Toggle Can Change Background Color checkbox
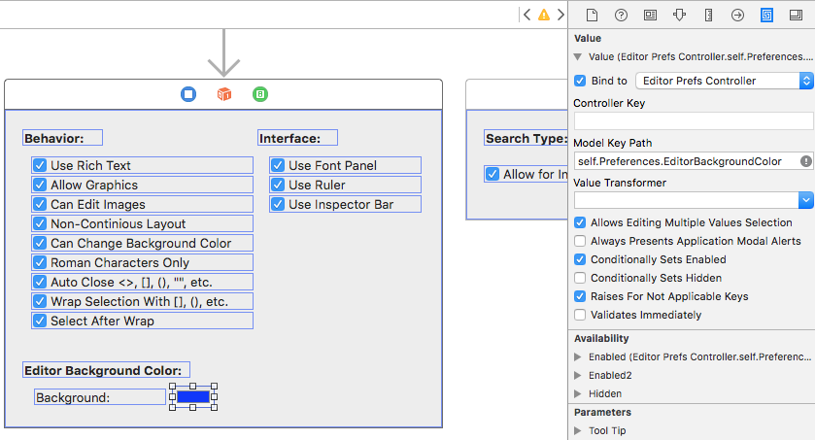 click(40, 243)
